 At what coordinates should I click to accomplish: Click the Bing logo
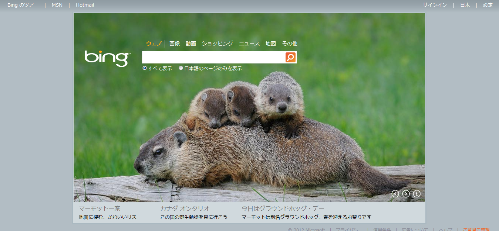(x=107, y=58)
